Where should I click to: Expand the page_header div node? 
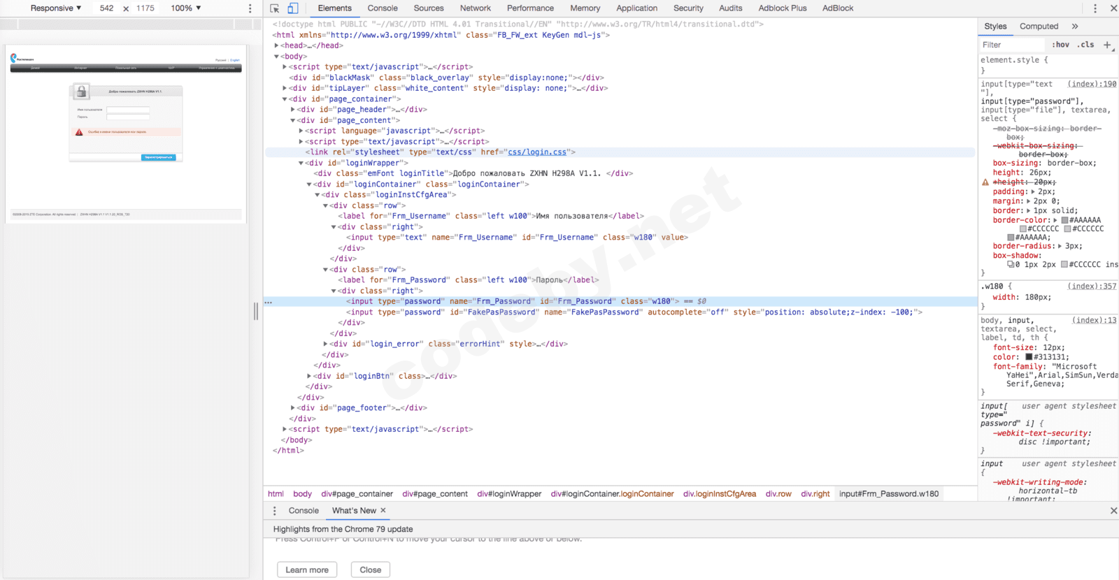(293, 110)
